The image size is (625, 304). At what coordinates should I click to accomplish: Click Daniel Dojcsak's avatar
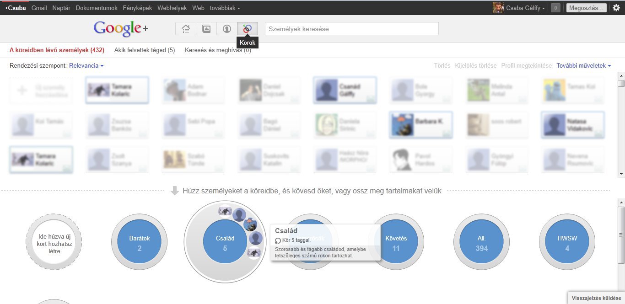(x=250, y=90)
